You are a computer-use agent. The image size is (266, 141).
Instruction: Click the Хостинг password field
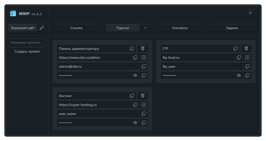94,122
